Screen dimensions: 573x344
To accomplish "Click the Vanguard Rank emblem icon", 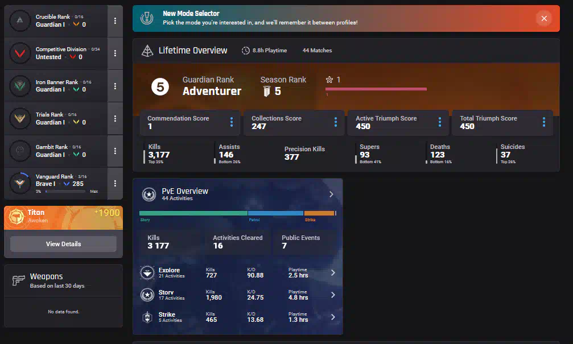I will coord(20,183).
